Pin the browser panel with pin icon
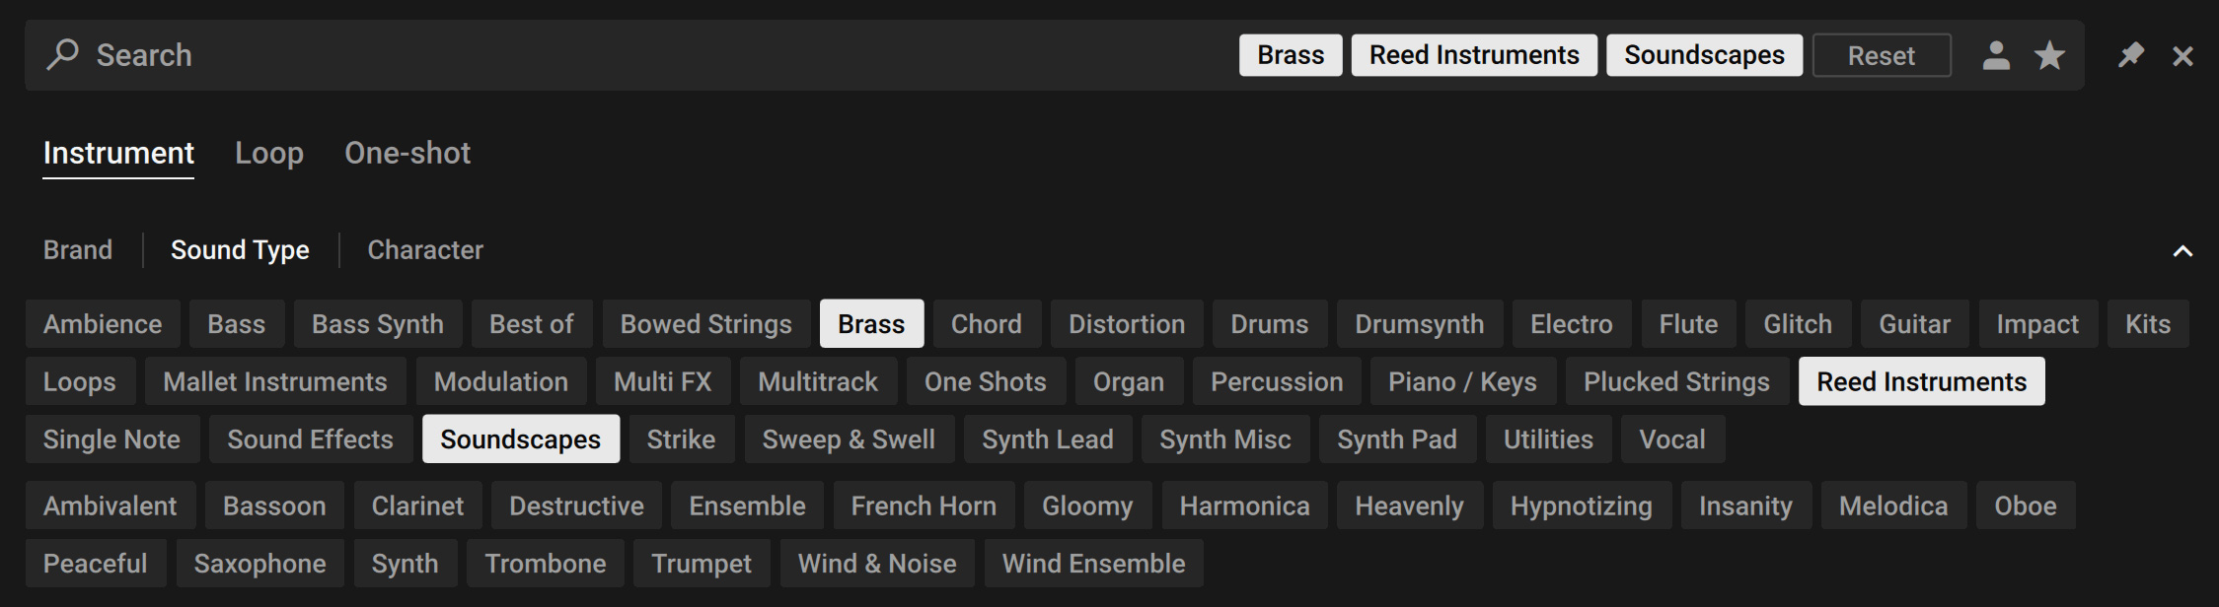 (2130, 55)
